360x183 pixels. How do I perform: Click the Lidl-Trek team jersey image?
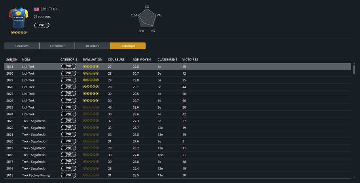point(19,18)
